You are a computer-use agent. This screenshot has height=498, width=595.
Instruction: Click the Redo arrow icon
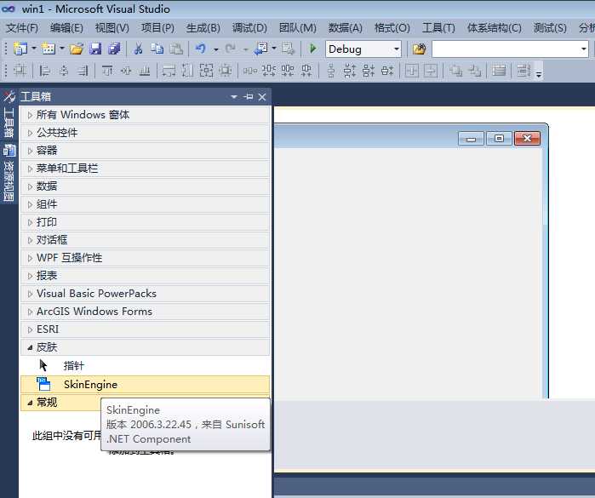[231, 49]
